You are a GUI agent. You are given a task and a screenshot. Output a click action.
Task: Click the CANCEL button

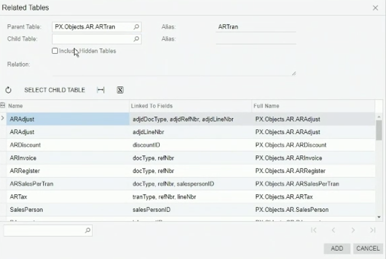(368, 248)
